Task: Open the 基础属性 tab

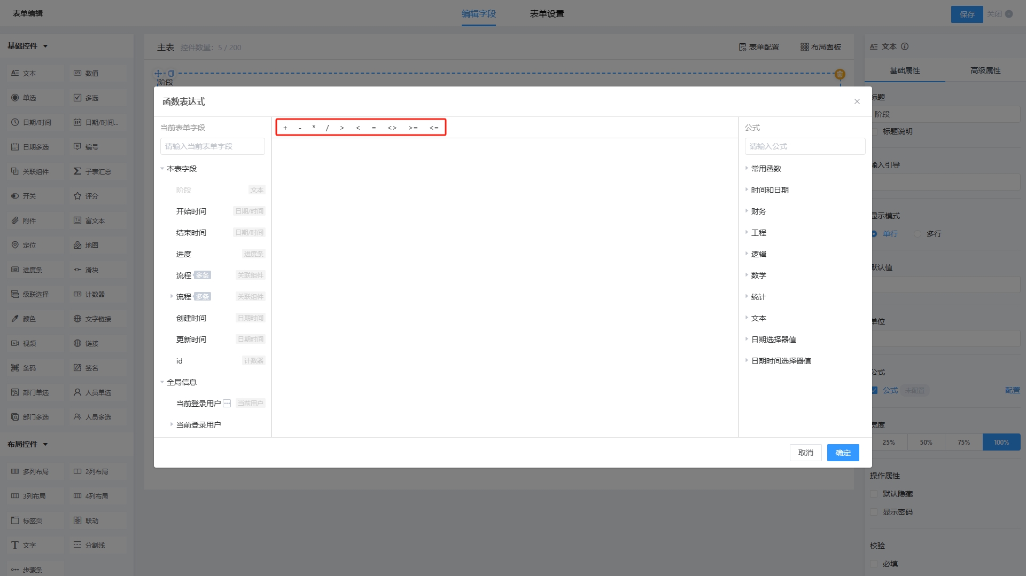Action: [x=905, y=70]
